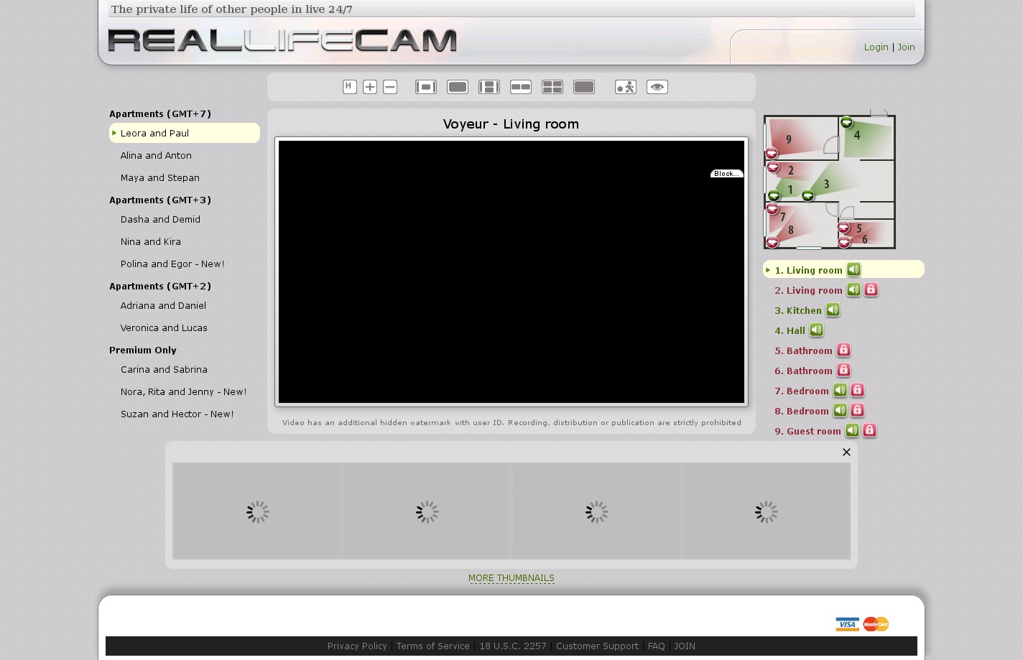Click camera 3 kitchen marker on floor plan
The image size is (1023, 660).
tap(807, 195)
